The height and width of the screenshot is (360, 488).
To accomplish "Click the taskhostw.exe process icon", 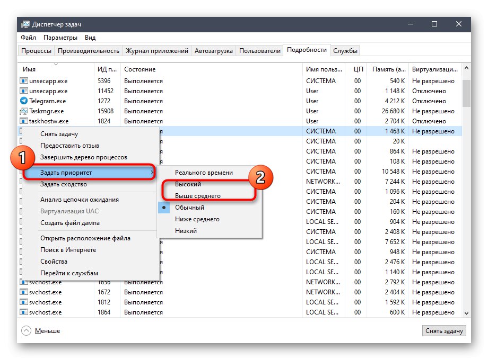I will [24, 121].
